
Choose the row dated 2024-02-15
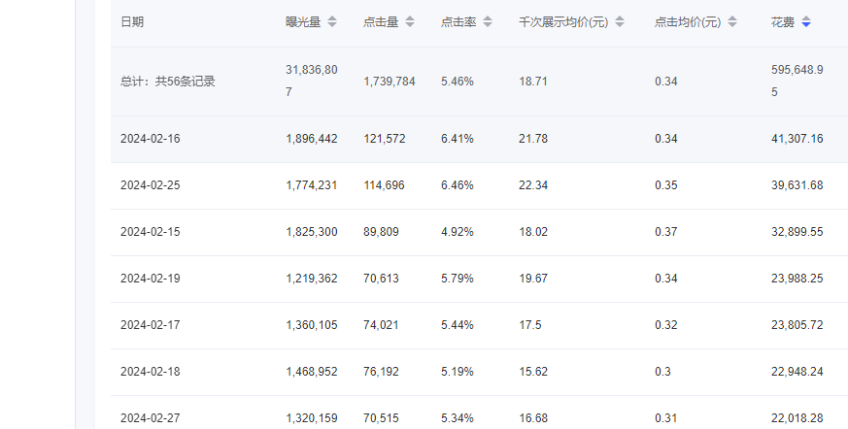point(150,232)
